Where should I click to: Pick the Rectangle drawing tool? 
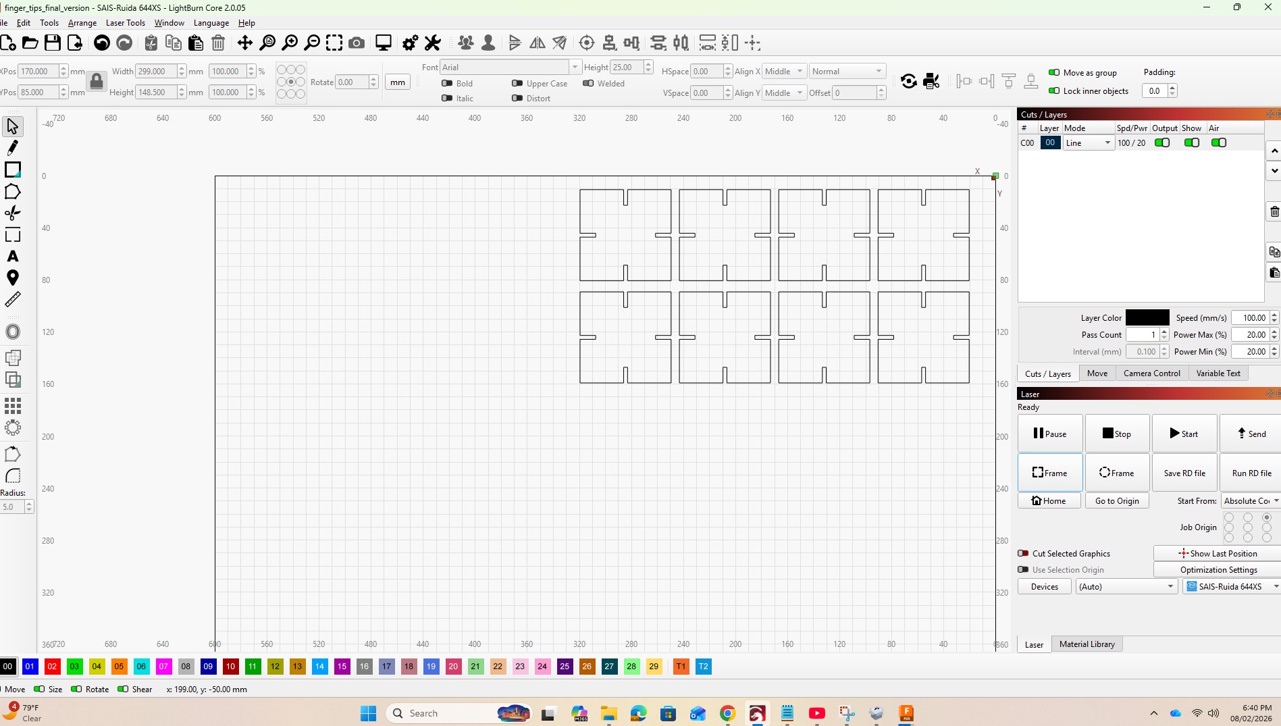tap(13, 170)
